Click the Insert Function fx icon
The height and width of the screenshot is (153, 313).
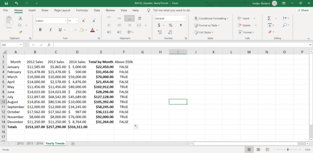tap(49, 45)
